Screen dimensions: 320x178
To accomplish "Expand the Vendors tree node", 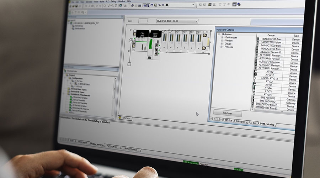I will (x=222, y=41).
